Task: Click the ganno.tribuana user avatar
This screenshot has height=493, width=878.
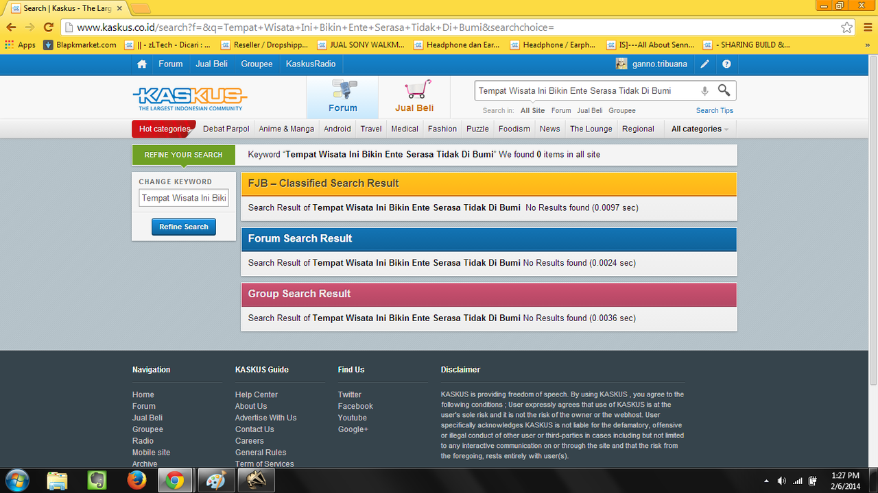Action: pos(621,64)
